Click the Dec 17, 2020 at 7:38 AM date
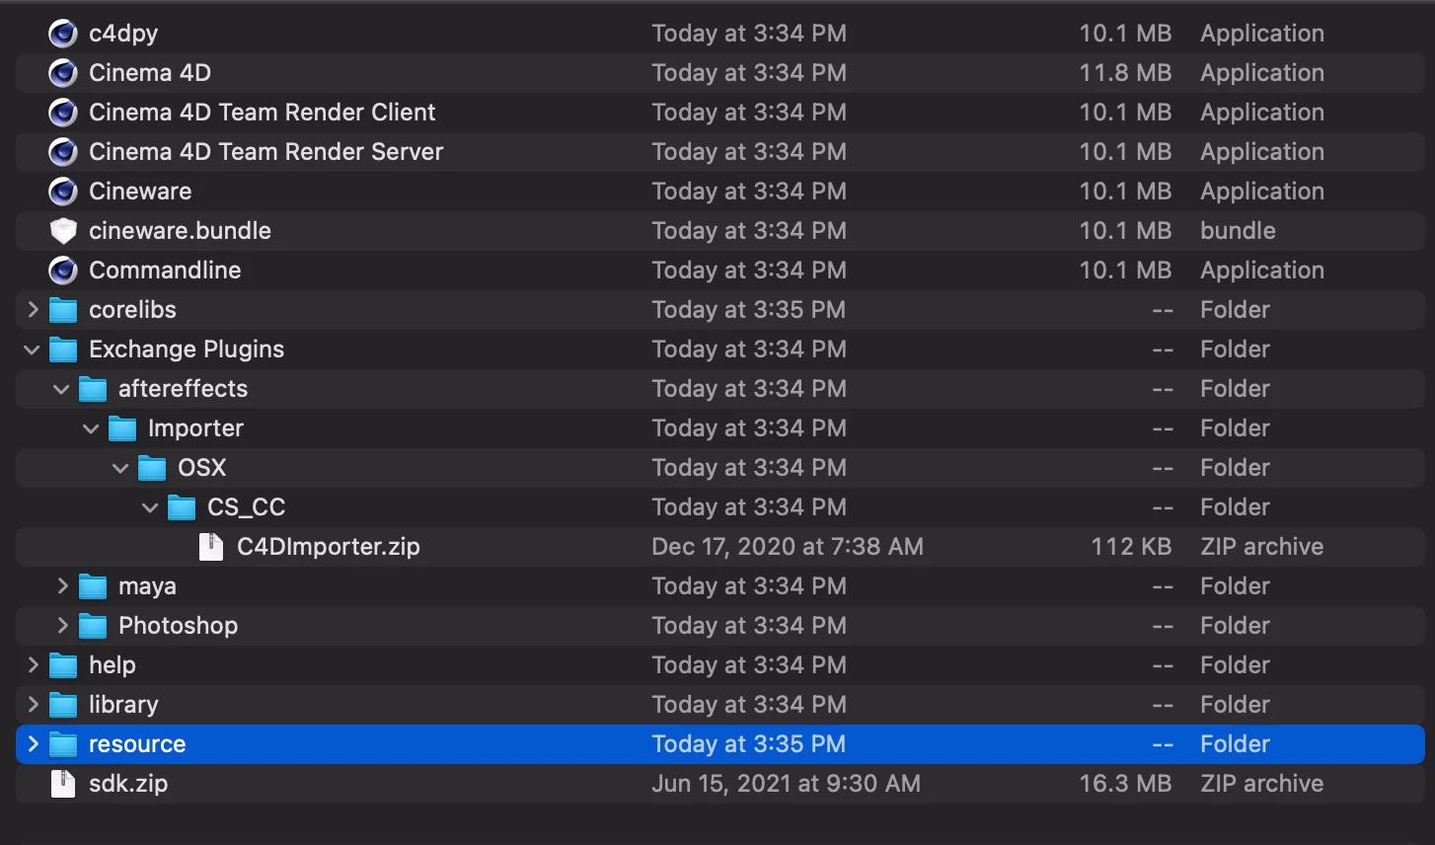 788,547
